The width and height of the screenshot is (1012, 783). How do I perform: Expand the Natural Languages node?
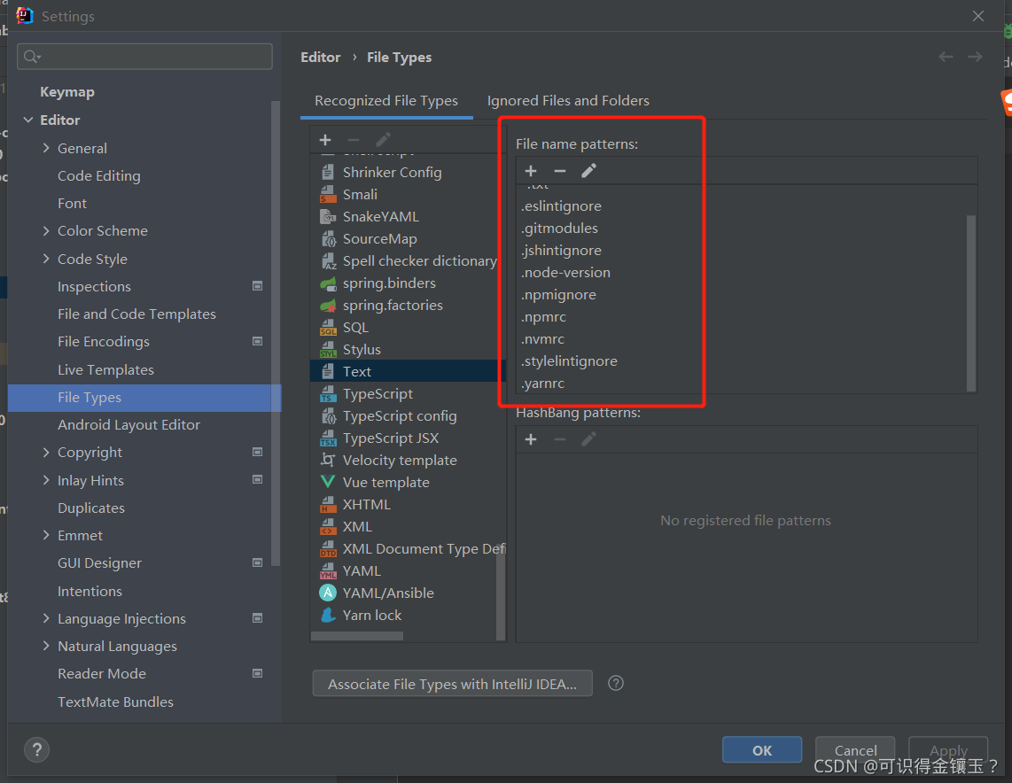[46, 646]
